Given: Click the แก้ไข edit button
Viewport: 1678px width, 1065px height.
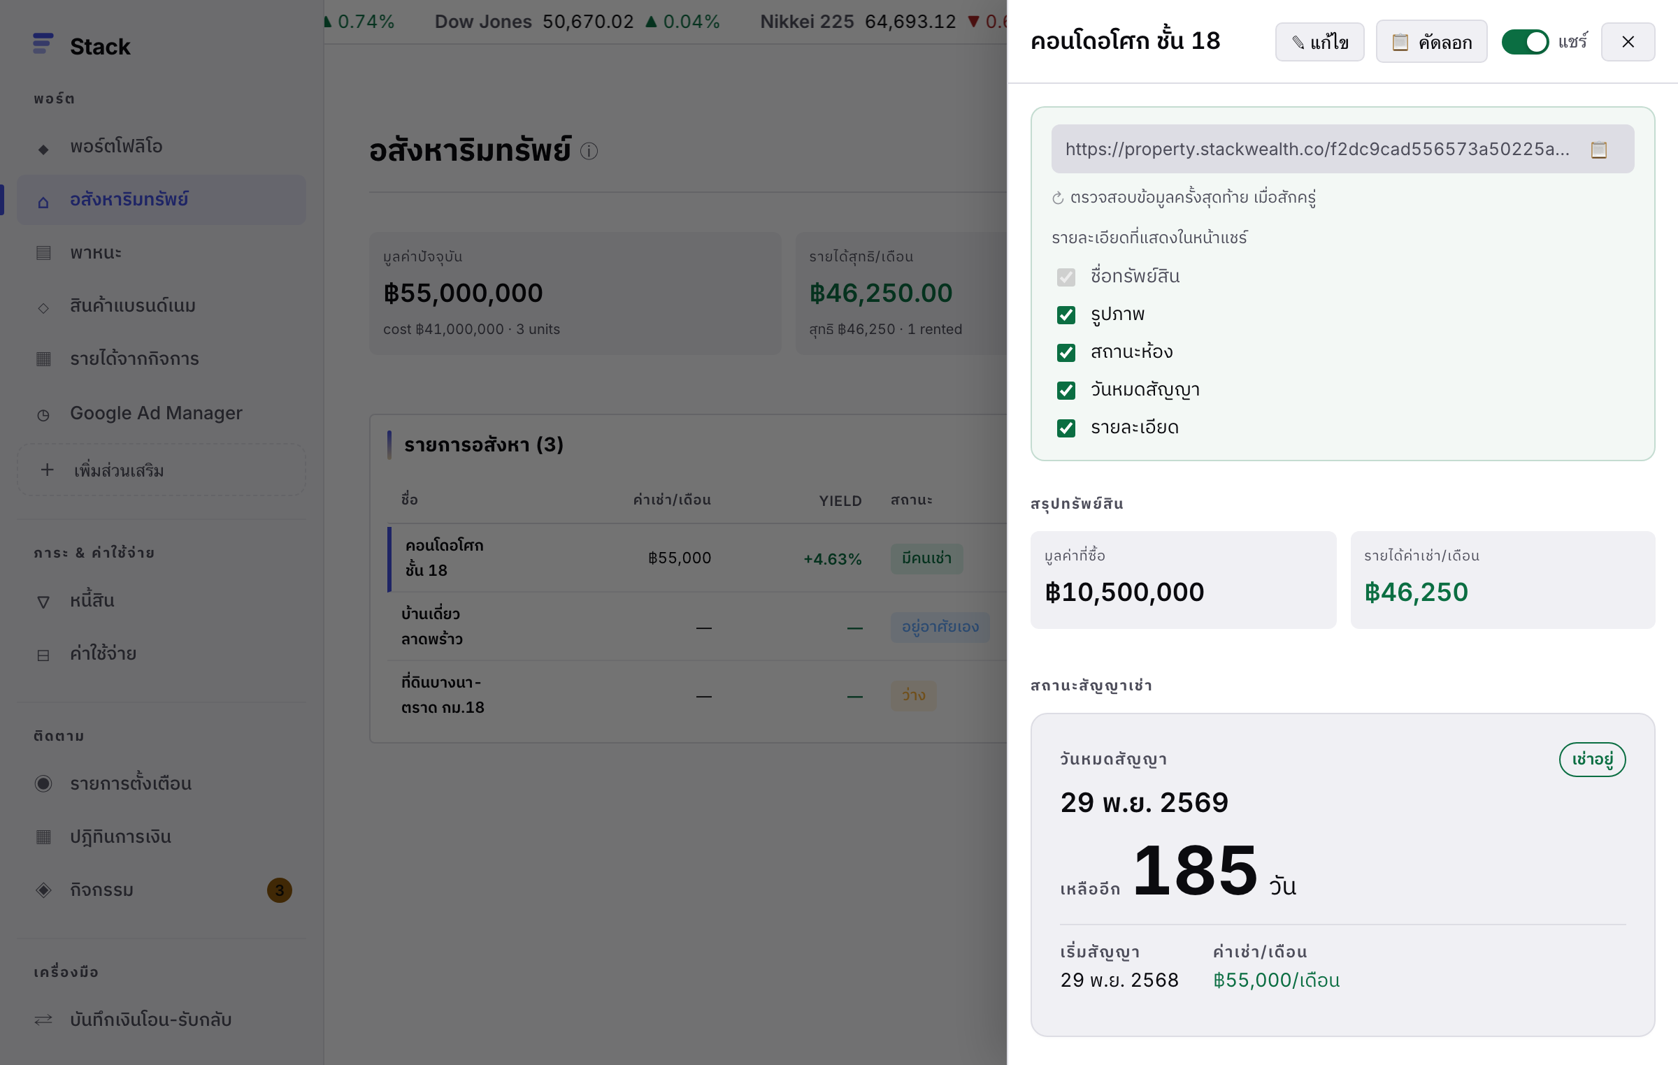Looking at the screenshot, I should pyautogui.click(x=1319, y=42).
